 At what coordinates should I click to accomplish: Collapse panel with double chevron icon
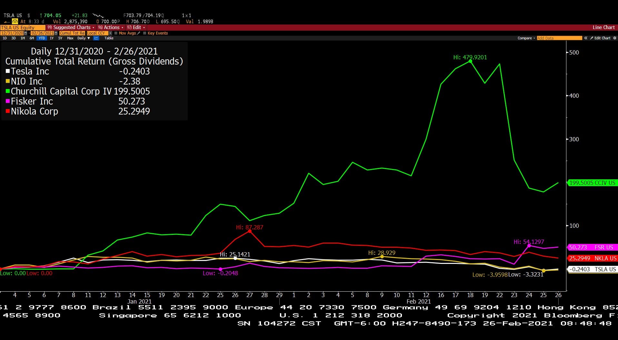click(x=586, y=38)
